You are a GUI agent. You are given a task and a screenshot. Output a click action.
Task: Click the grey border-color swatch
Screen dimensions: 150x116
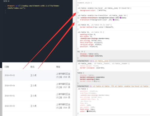94,81
